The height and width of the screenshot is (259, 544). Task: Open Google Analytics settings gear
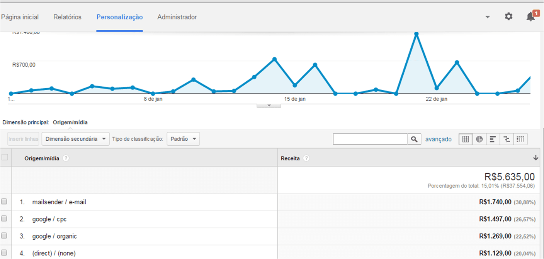click(x=508, y=17)
